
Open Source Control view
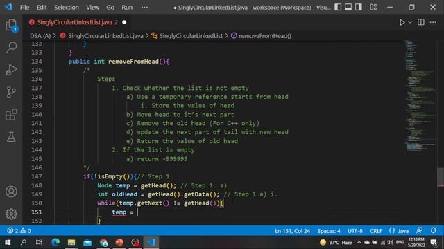(11, 92)
